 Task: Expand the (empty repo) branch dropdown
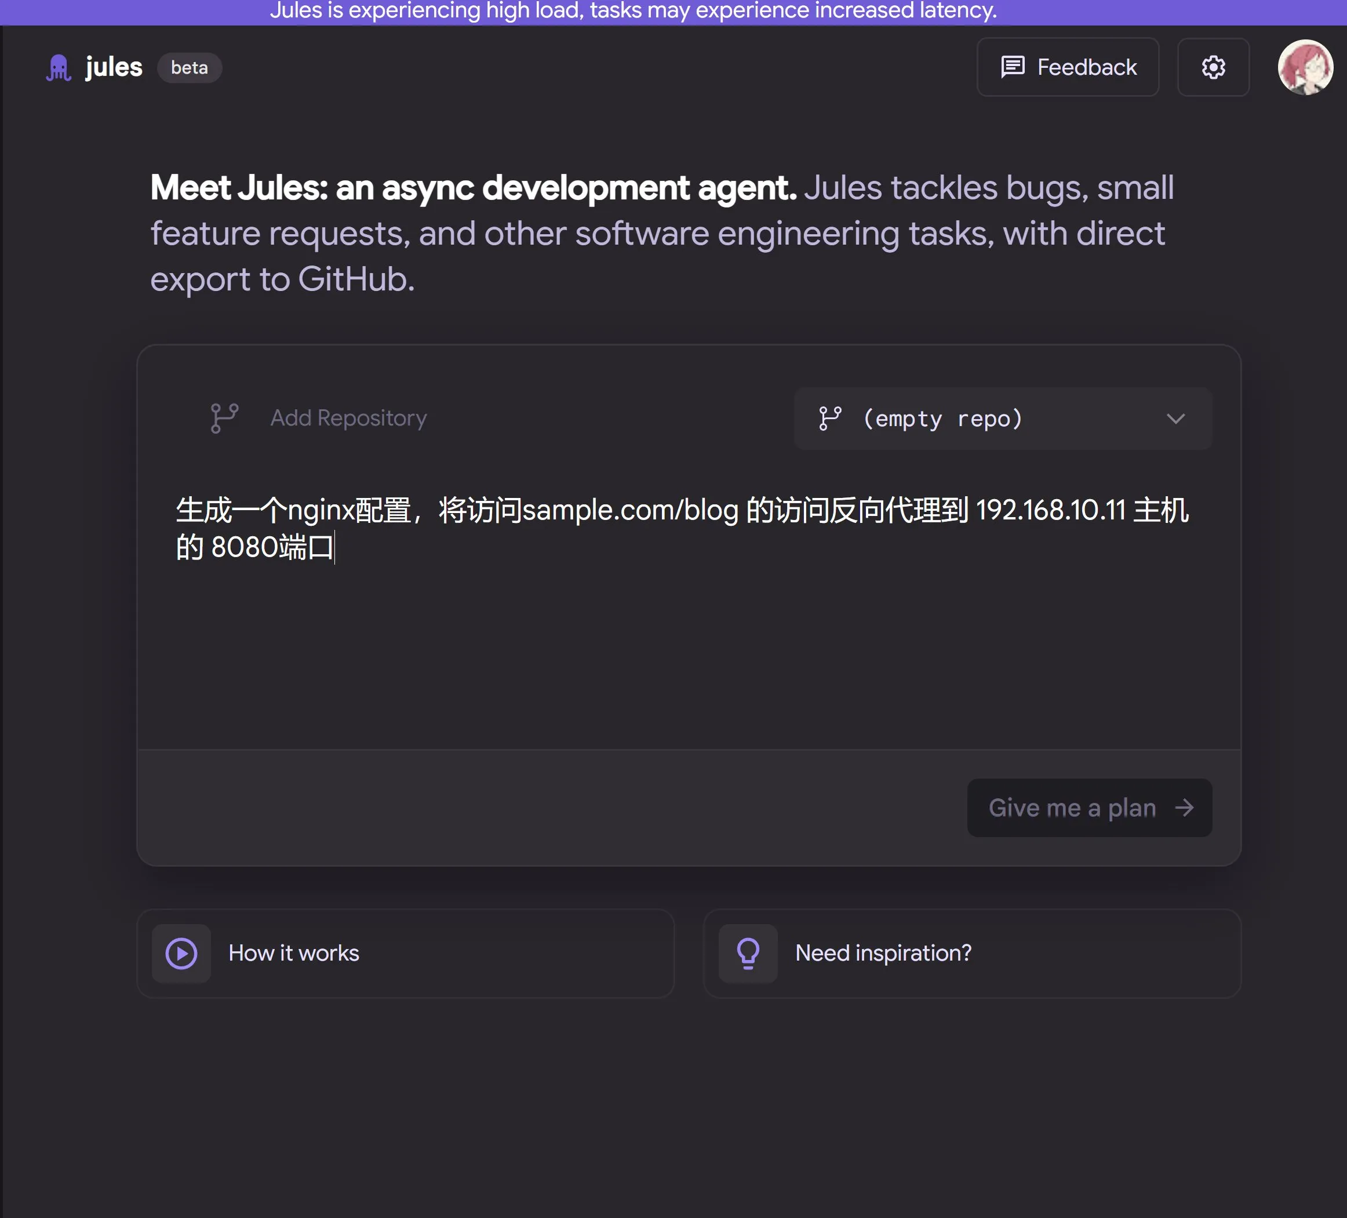1002,418
